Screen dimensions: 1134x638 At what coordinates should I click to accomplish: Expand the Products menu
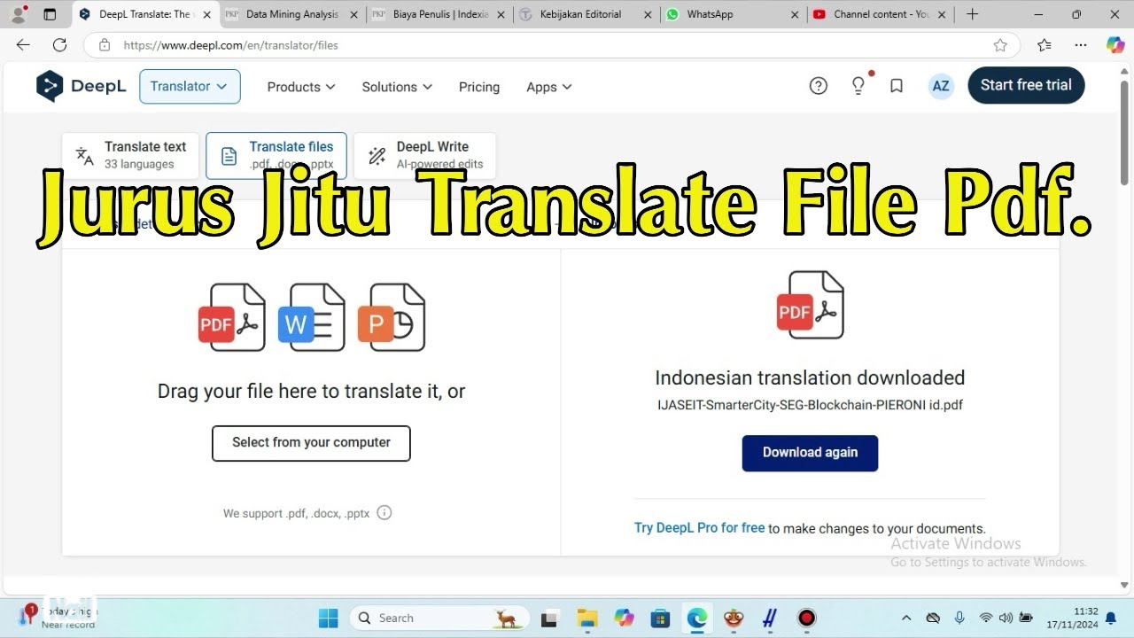coord(301,87)
